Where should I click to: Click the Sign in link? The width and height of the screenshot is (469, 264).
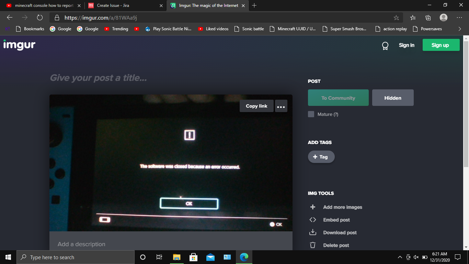(x=407, y=45)
